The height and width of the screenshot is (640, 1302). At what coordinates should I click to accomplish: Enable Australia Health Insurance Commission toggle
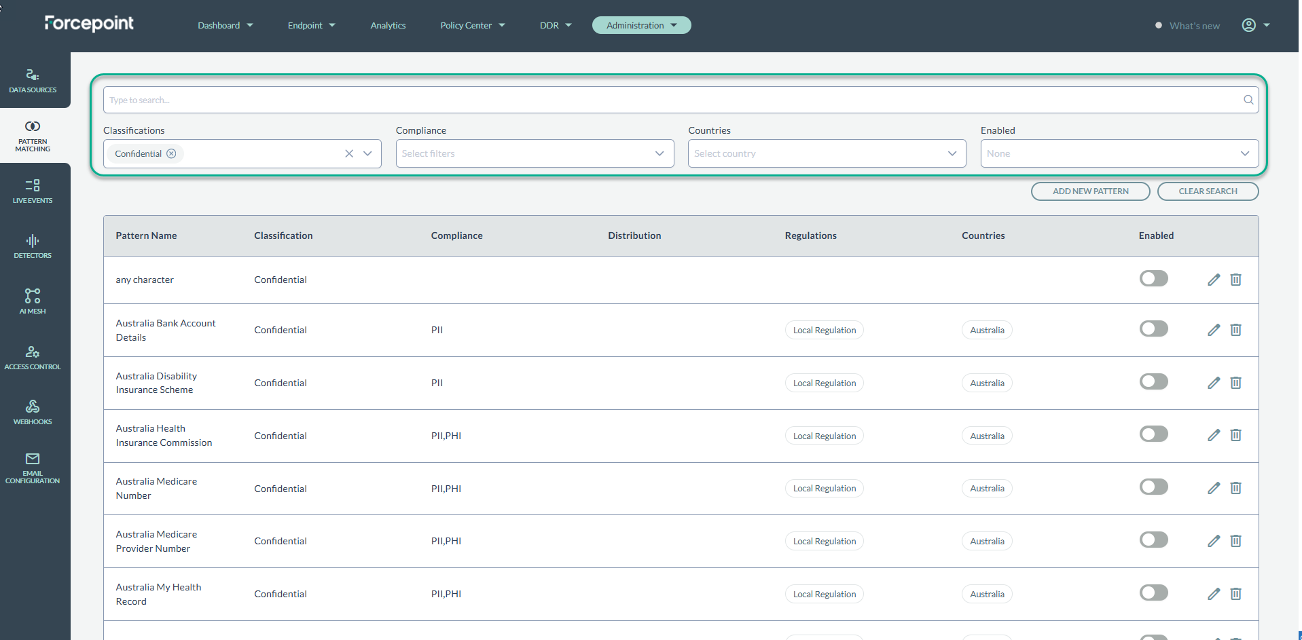1154,434
